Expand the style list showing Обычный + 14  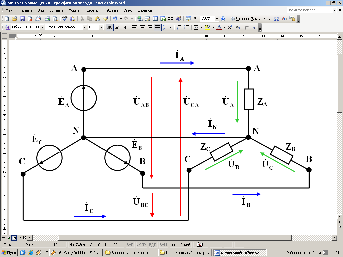coord(42,27)
